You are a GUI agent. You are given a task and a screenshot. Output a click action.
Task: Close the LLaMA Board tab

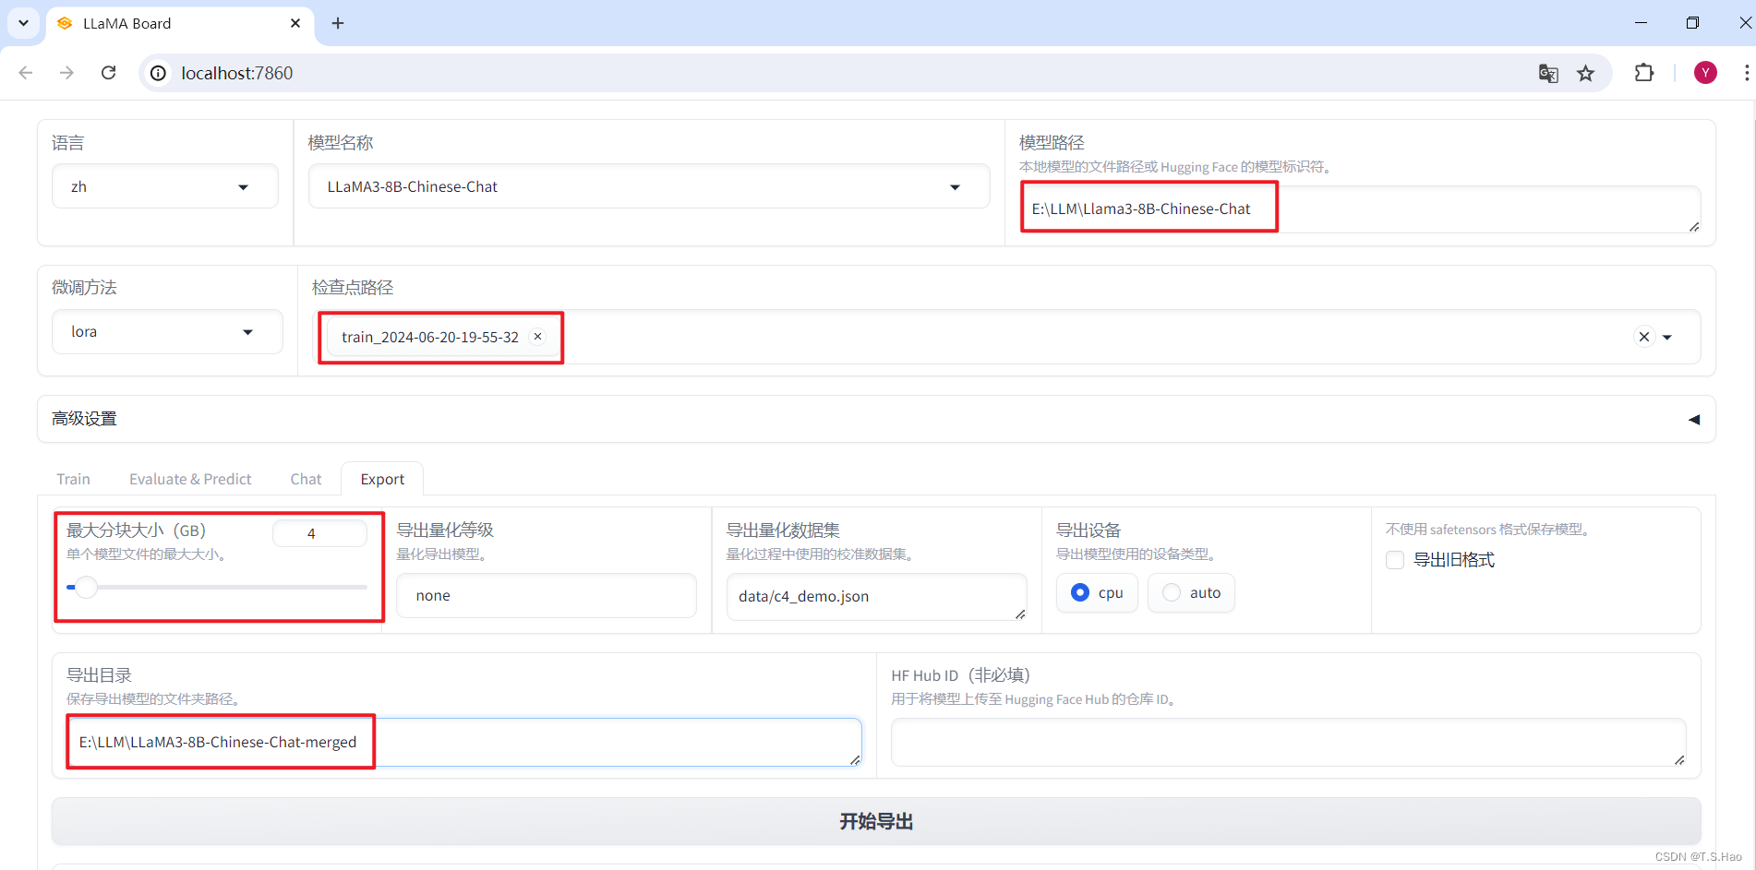295,23
